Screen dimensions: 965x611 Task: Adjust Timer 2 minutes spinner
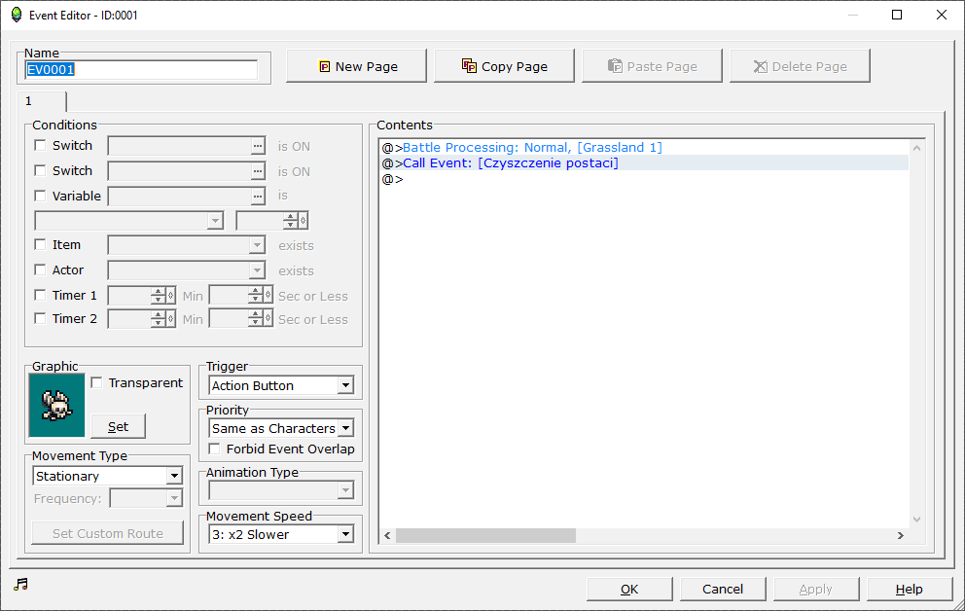tap(159, 319)
